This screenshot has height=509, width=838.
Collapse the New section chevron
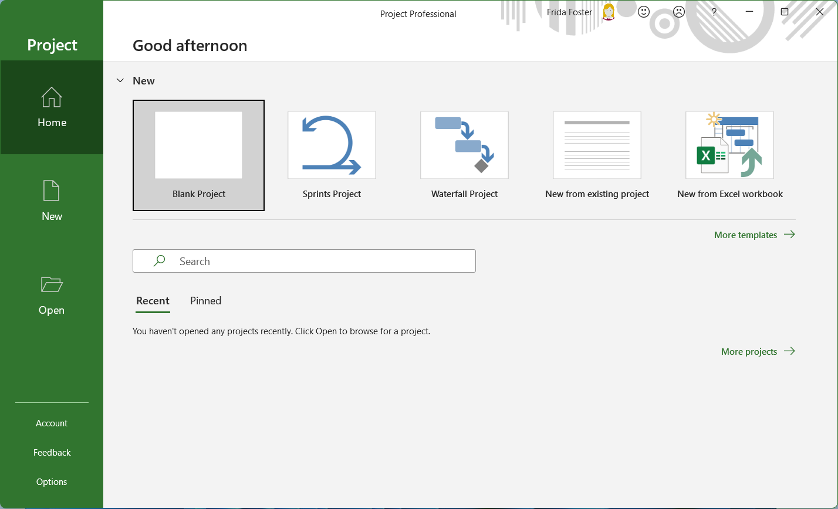pyautogui.click(x=120, y=80)
